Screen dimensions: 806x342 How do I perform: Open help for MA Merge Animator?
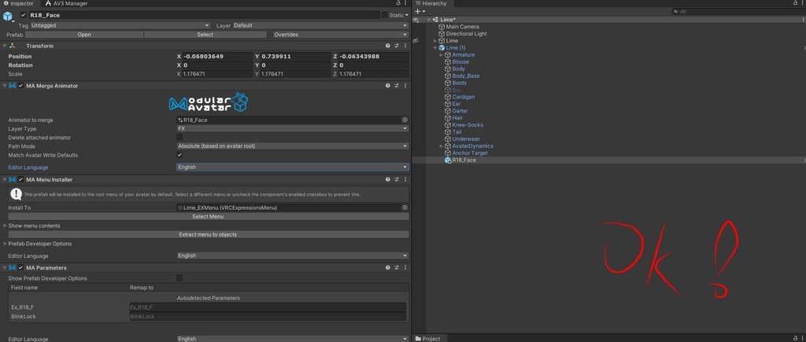coord(387,86)
